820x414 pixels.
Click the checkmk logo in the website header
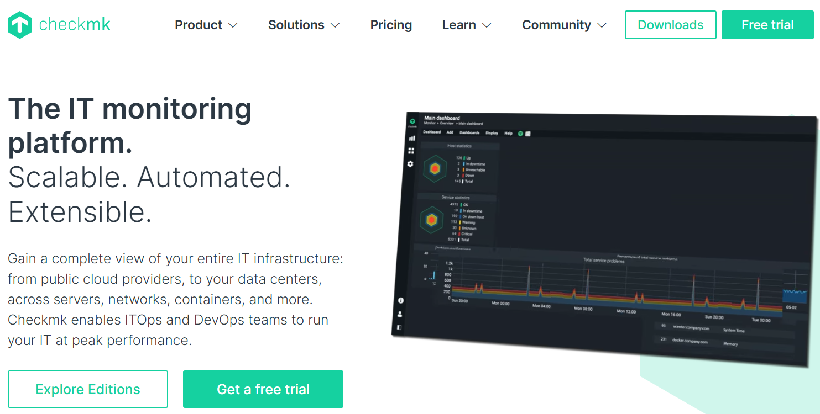point(58,24)
